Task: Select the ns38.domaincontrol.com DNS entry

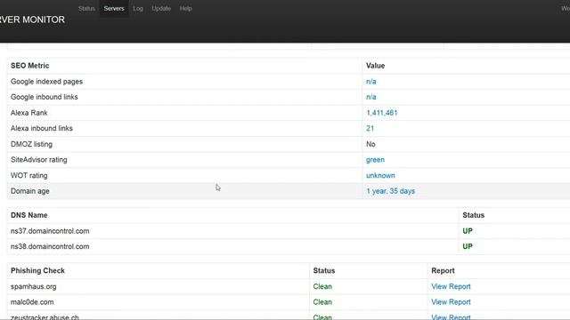Action: pos(50,247)
